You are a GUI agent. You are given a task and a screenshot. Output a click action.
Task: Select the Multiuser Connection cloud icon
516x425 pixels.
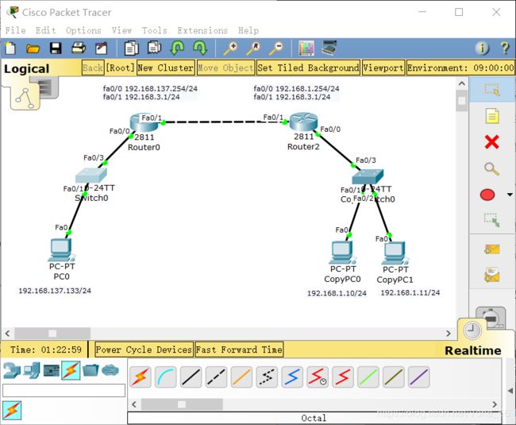coord(110,370)
